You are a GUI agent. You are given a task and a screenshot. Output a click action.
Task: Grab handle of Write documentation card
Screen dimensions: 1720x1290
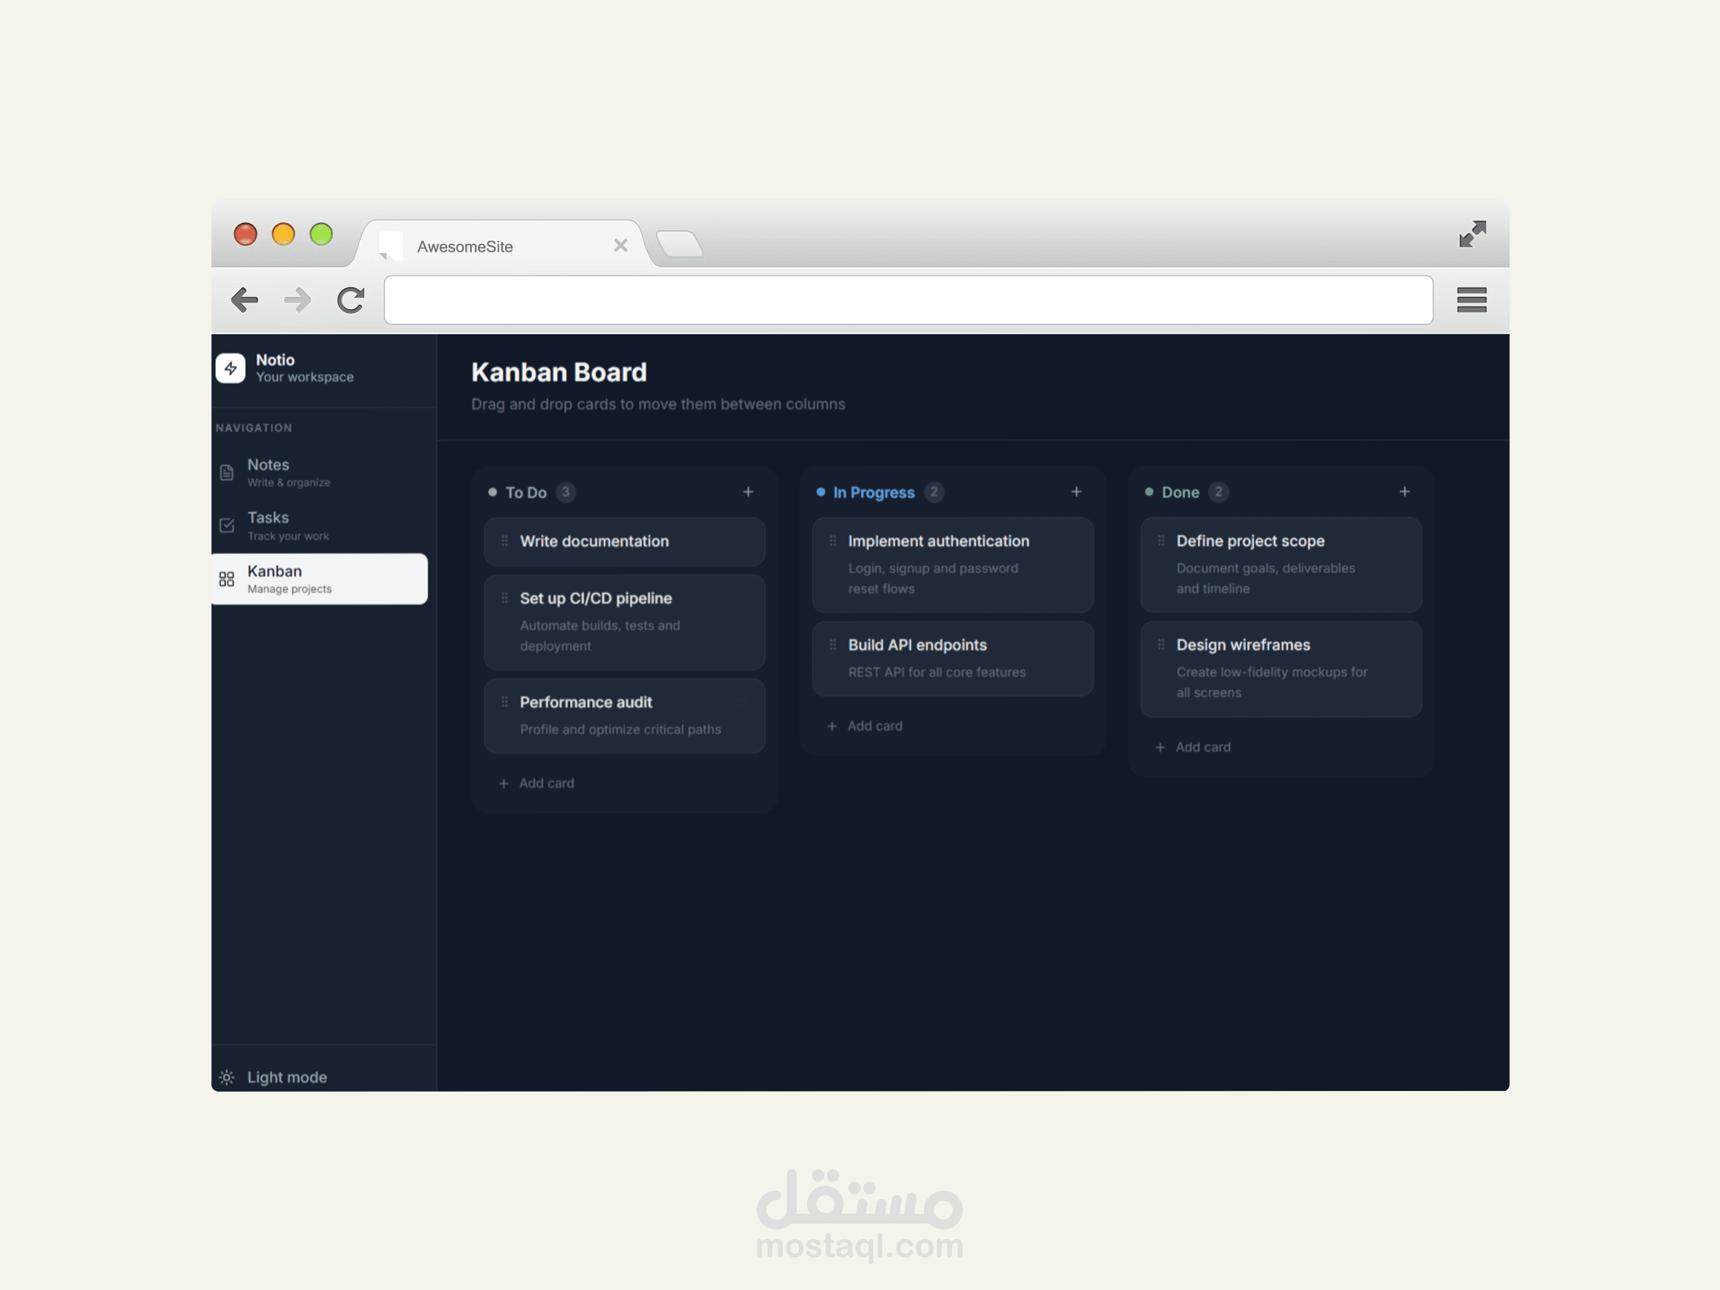(505, 541)
